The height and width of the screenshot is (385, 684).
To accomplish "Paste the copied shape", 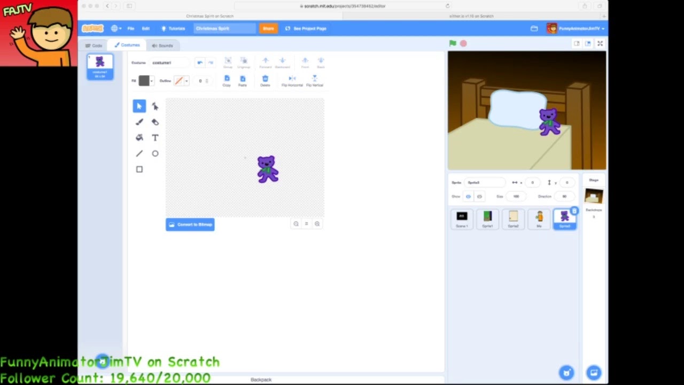I will pyautogui.click(x=243, y=81).
